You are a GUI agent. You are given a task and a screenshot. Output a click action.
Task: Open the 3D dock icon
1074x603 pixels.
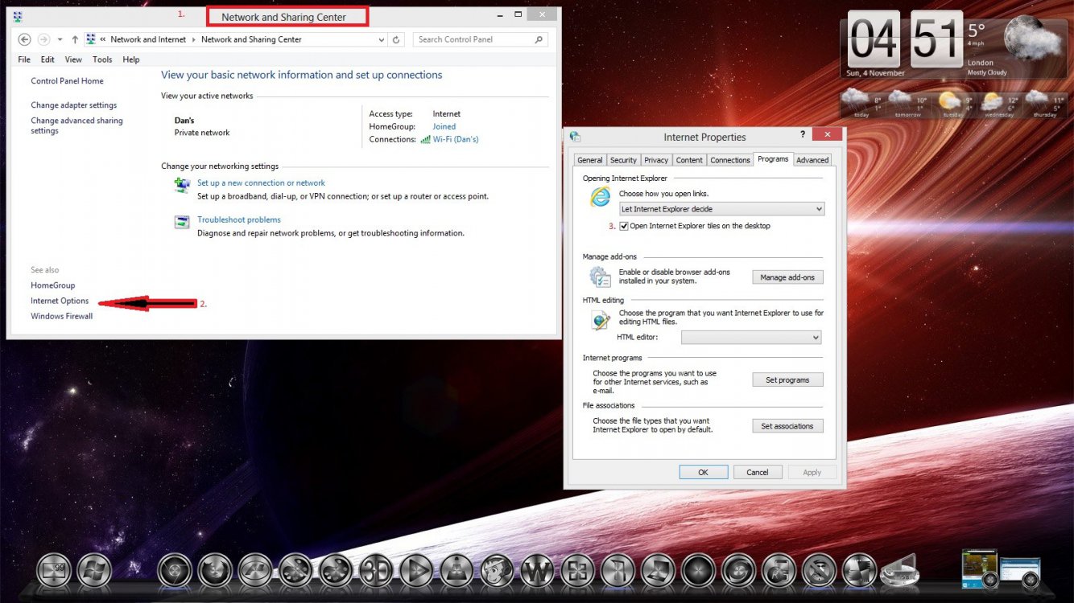(x=376, y=570)
